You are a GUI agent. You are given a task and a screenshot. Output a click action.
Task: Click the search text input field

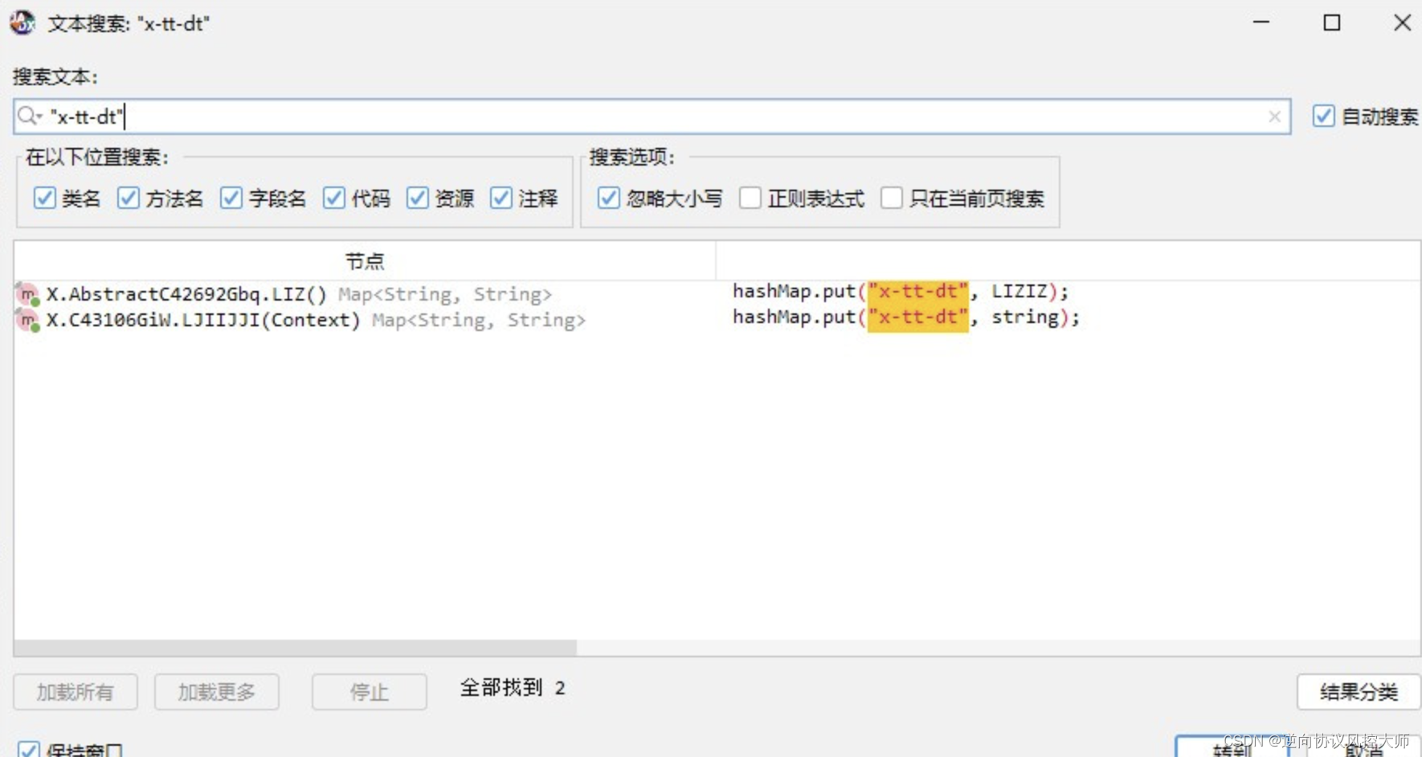click(x=652, y=117)
